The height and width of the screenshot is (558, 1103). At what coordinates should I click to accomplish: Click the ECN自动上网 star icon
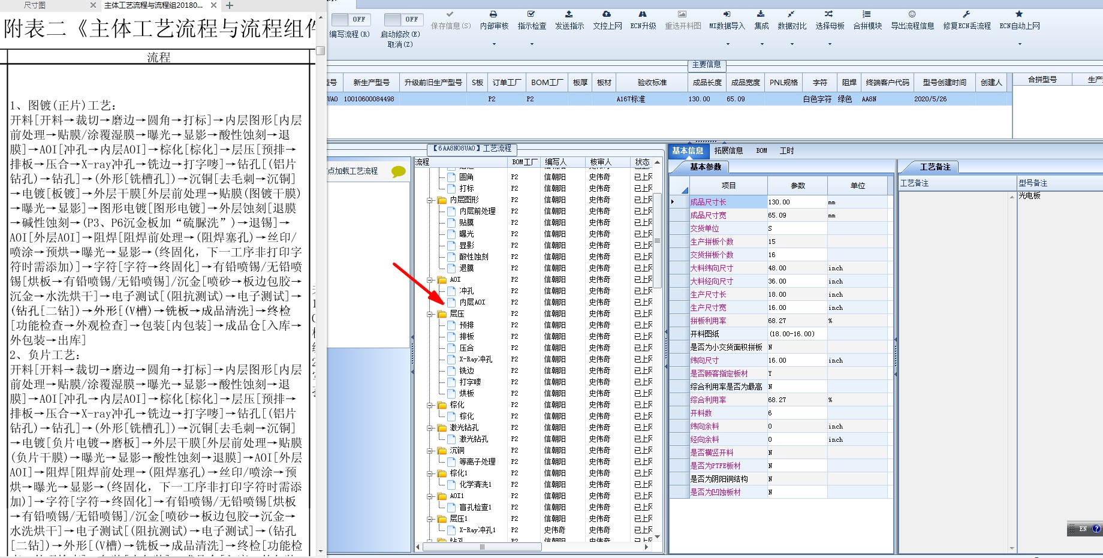pyautogui.click(x=1019, y=14)
